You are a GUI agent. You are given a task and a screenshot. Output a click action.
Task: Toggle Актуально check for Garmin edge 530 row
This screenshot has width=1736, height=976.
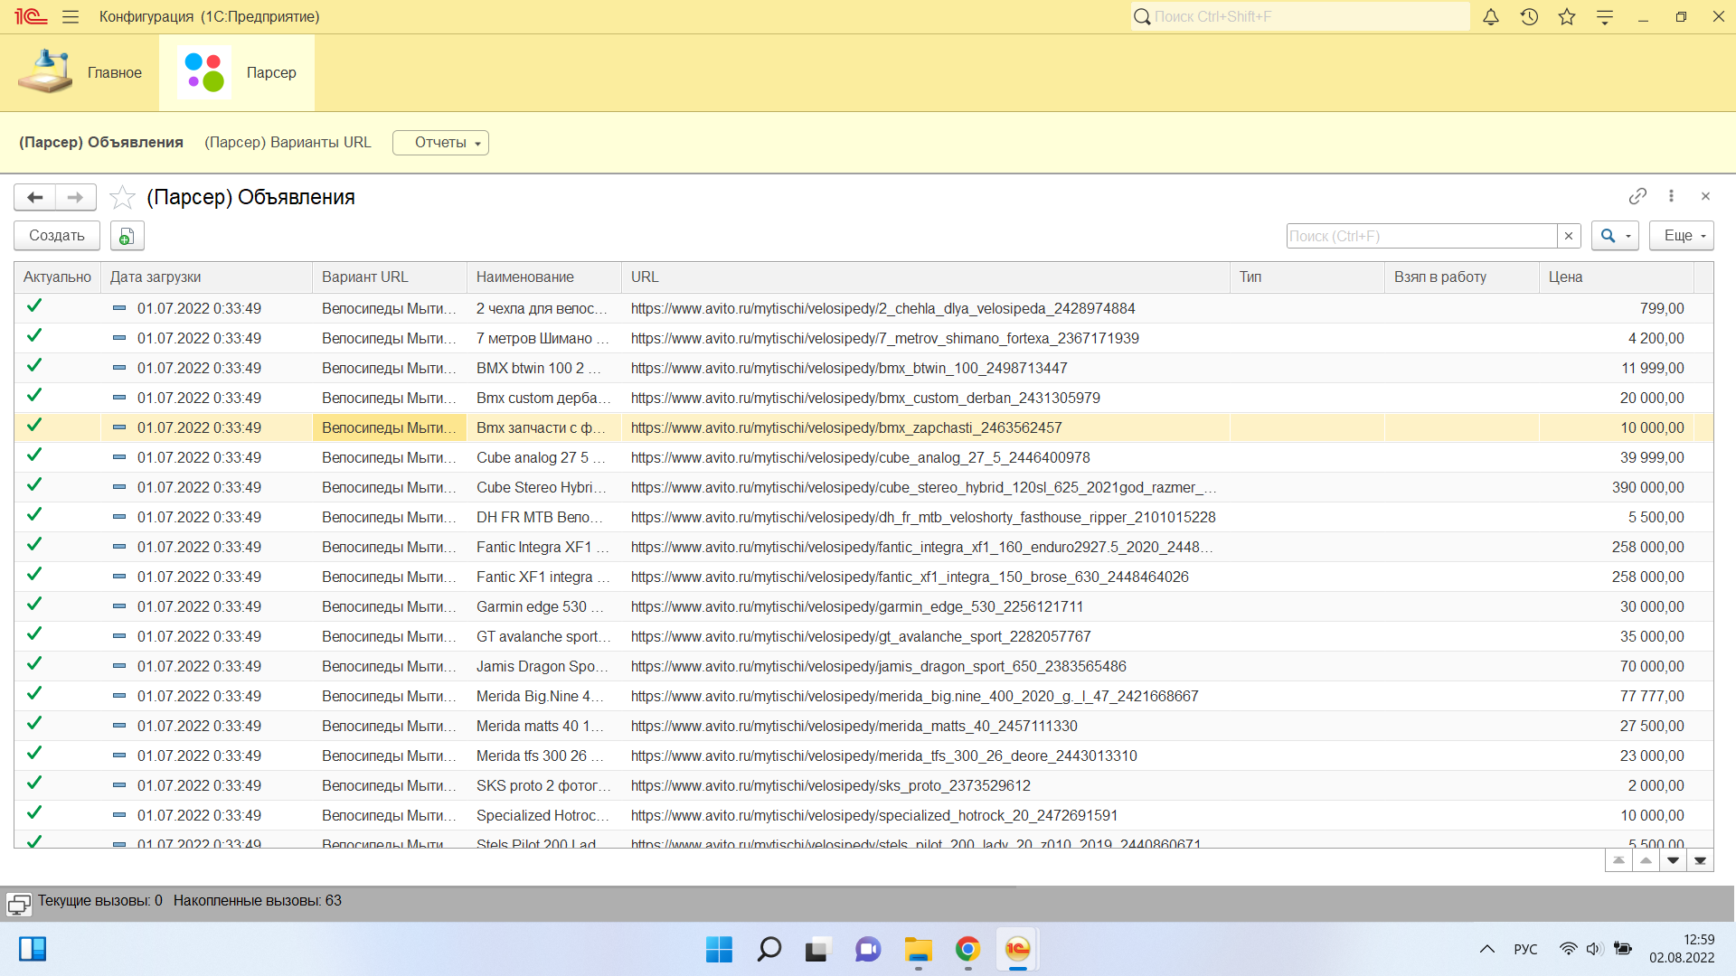(34, 605)
